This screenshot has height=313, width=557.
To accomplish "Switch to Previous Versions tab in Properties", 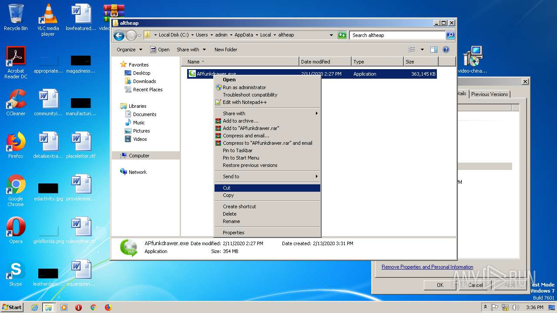I will pyautogui.click(x=490, y=94).
